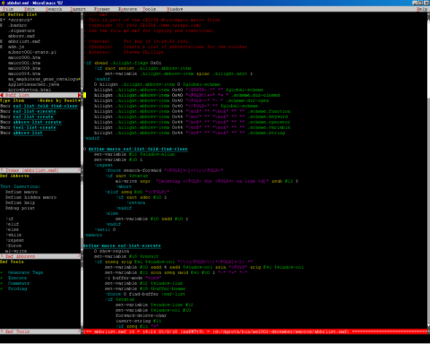The image size is (430, 344).
Task: Select ArrowButton.html buffer
Action: tap(30, 90)
